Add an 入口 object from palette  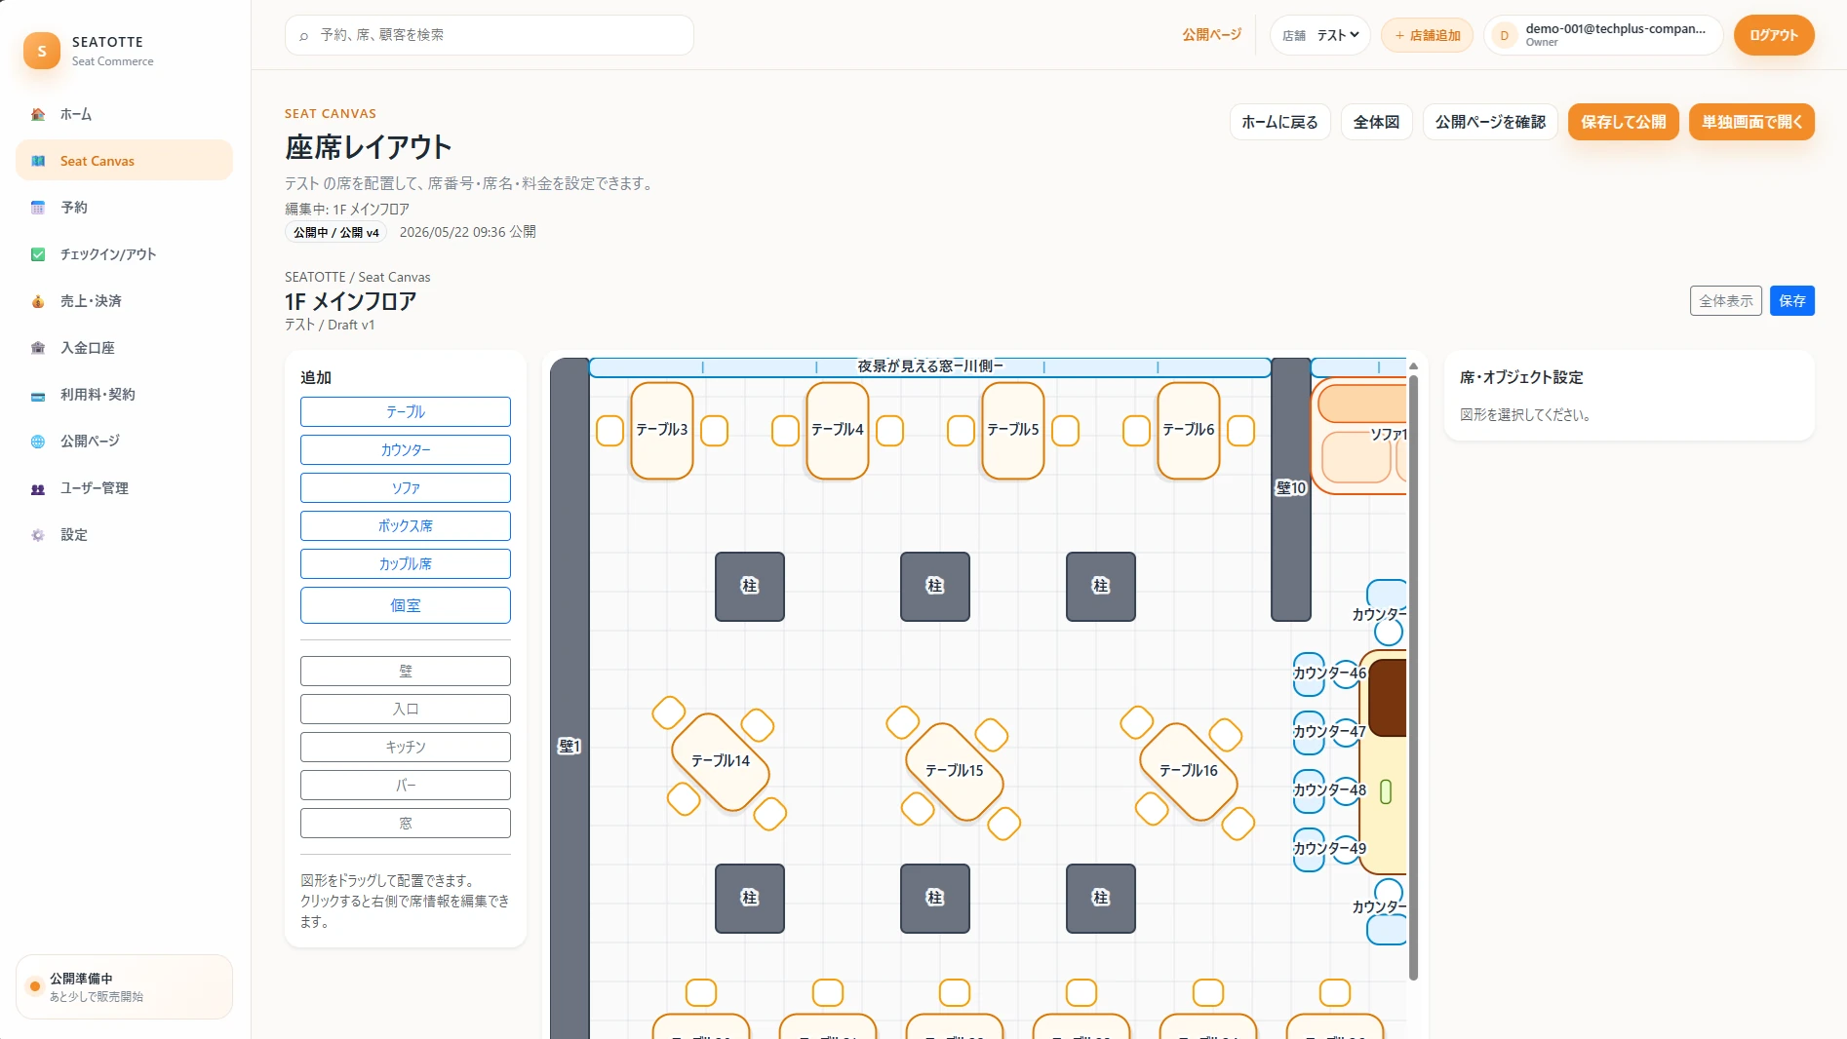click(x=406, y=710)
